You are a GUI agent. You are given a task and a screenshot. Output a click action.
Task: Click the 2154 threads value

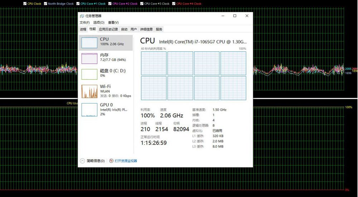tap(162, 129)
